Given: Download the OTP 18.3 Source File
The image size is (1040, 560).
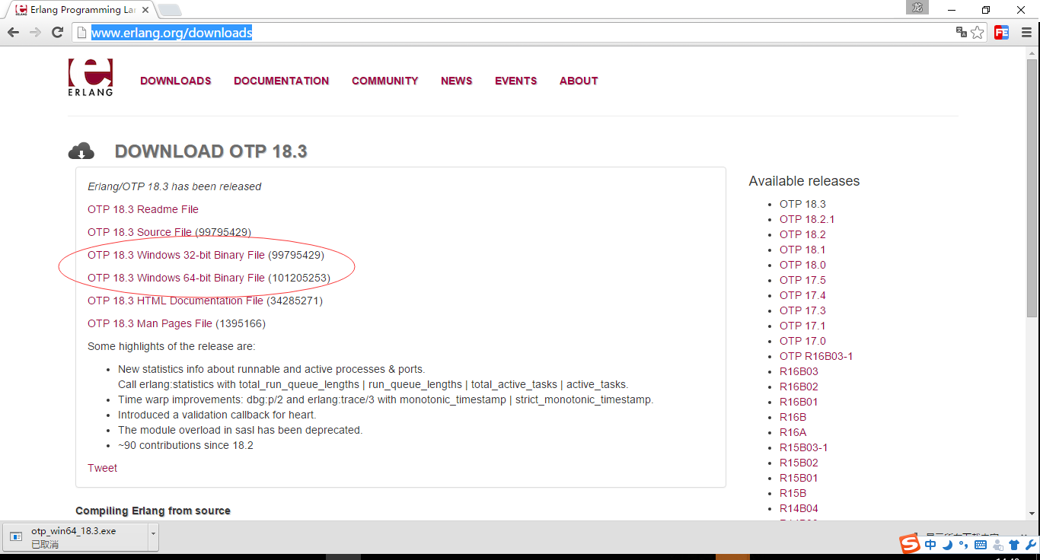Looking at the screenshot, I should 140,232.
